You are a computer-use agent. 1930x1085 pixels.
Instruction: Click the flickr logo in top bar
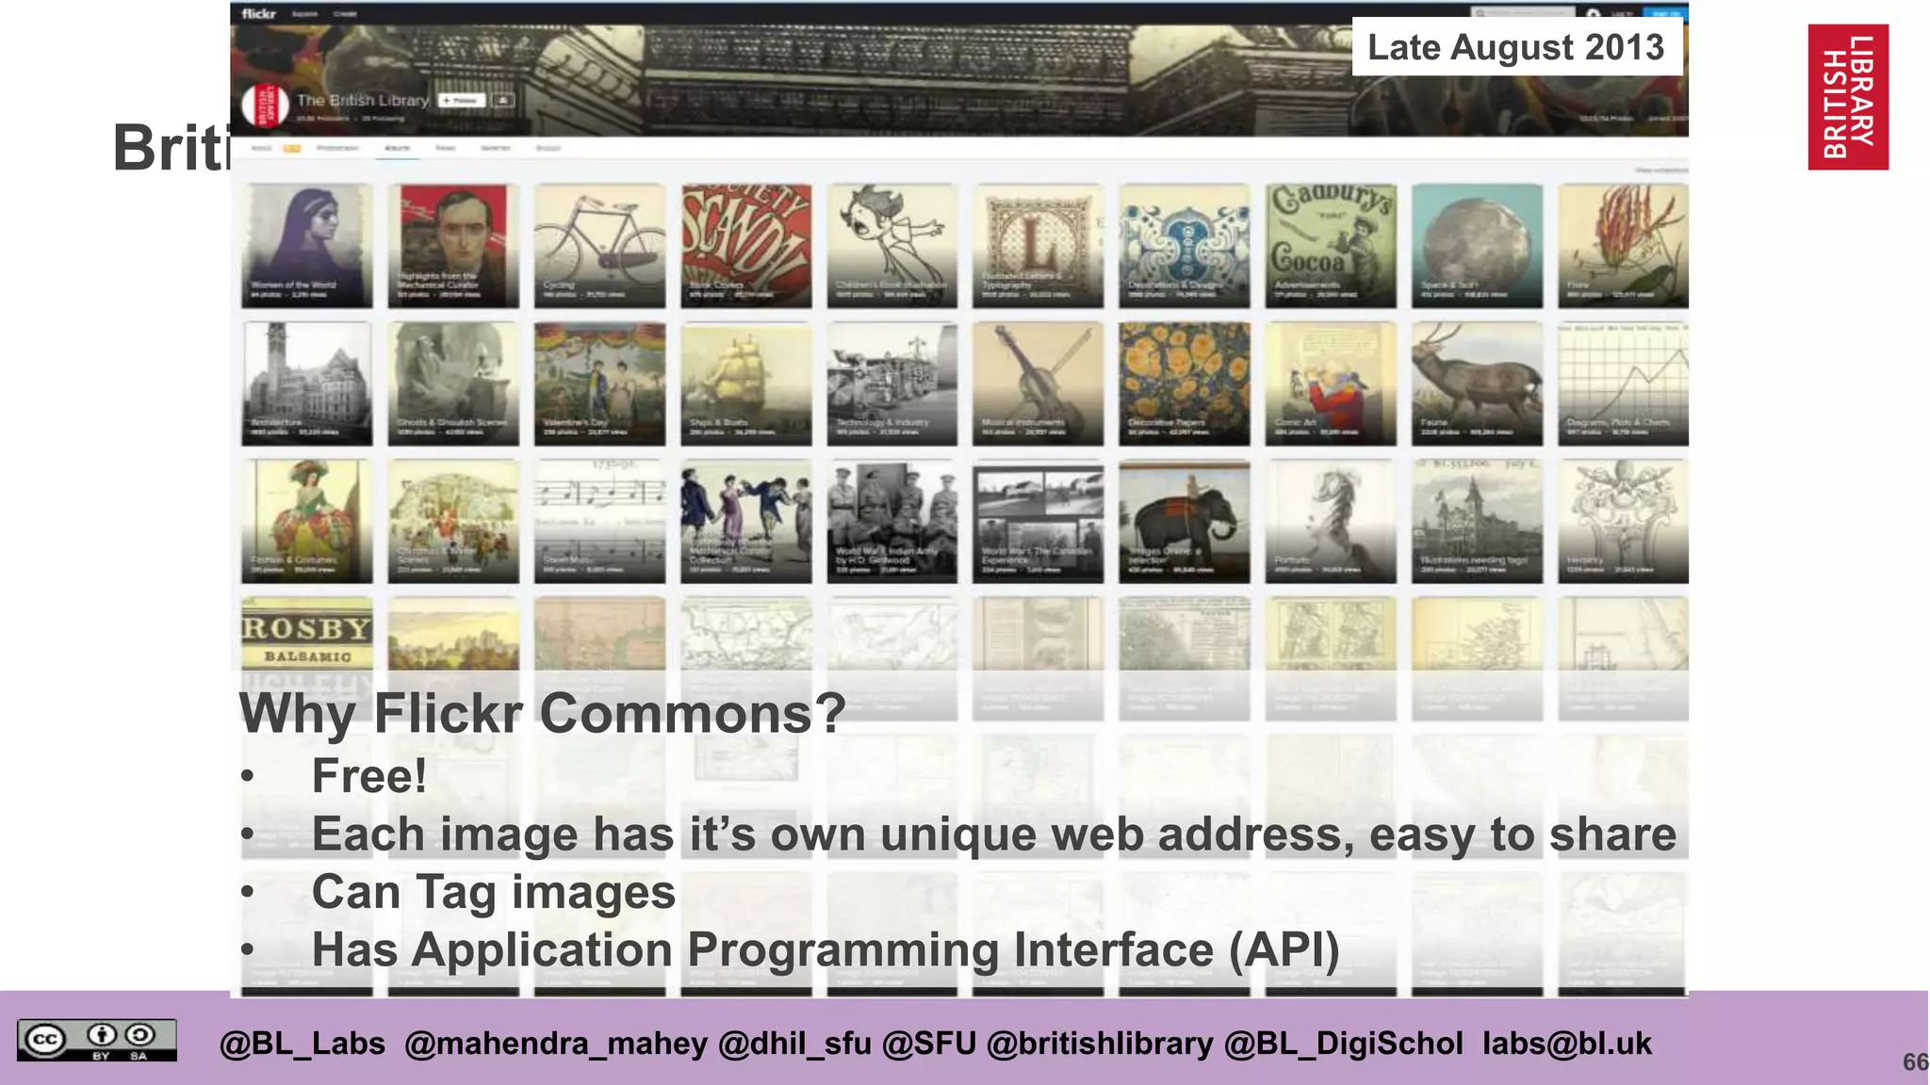tap(258, 13)
